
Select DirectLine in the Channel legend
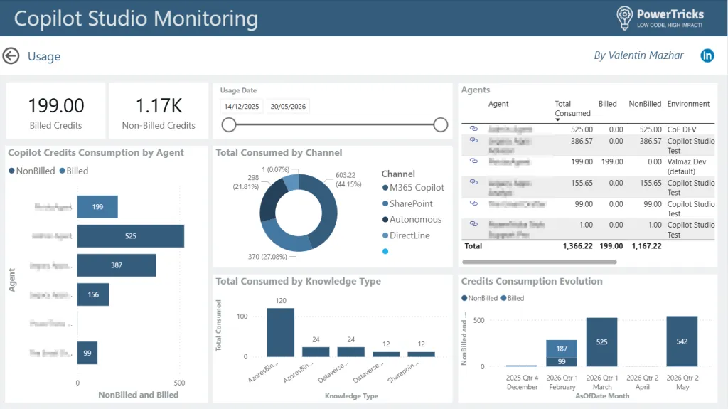pos(406,235)
